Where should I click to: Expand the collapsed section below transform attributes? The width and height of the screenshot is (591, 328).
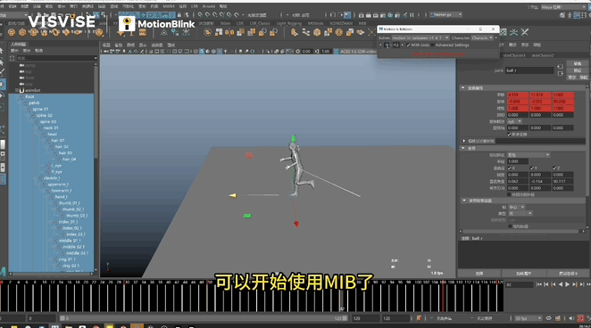click(464, 141)
